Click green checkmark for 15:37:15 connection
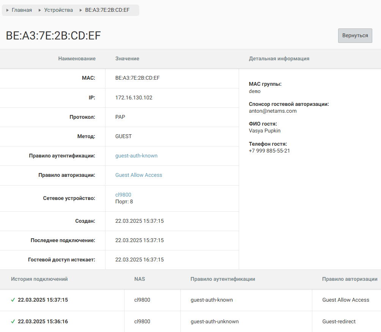 [13, 300]
